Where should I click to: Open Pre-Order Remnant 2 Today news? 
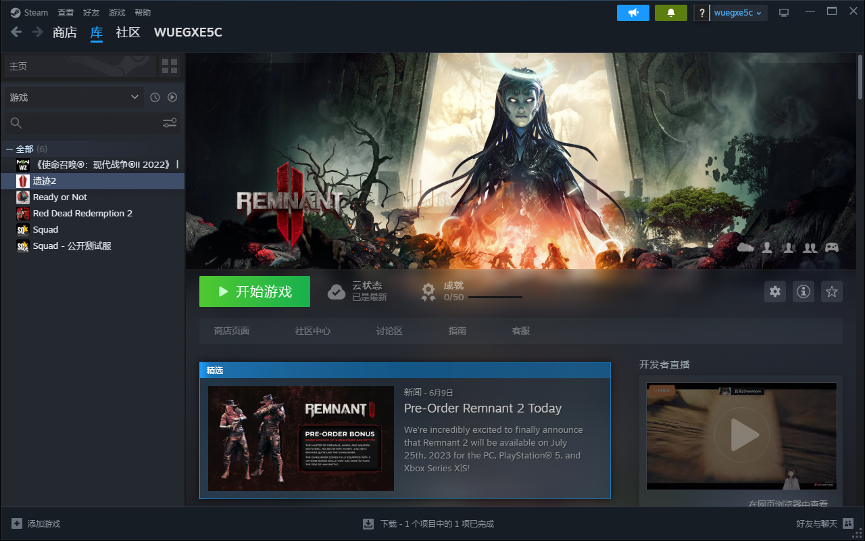483,408
